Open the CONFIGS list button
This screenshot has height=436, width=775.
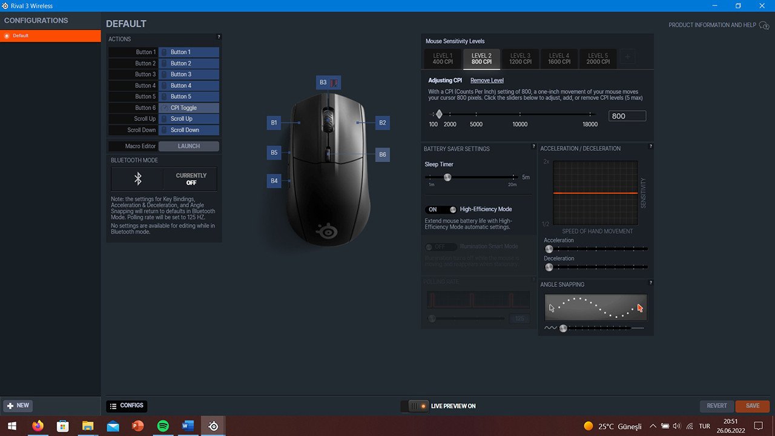[x=127, y=406]
